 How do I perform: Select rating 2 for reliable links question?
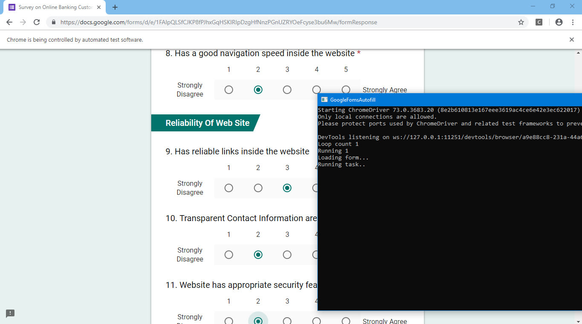[258, 188]
